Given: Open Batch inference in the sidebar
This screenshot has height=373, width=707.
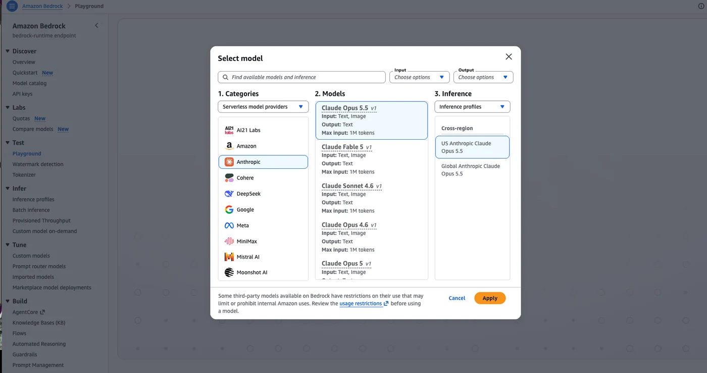Looking at the screenshot, I should pos(31,210).
